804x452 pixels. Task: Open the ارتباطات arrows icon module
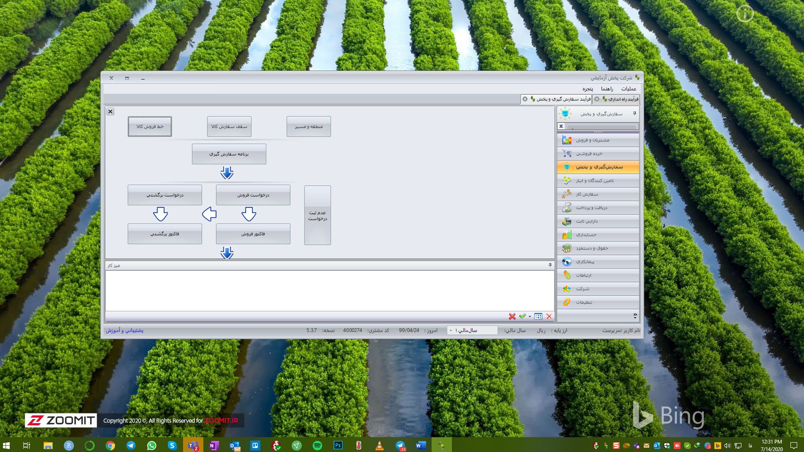click(567, 275)
